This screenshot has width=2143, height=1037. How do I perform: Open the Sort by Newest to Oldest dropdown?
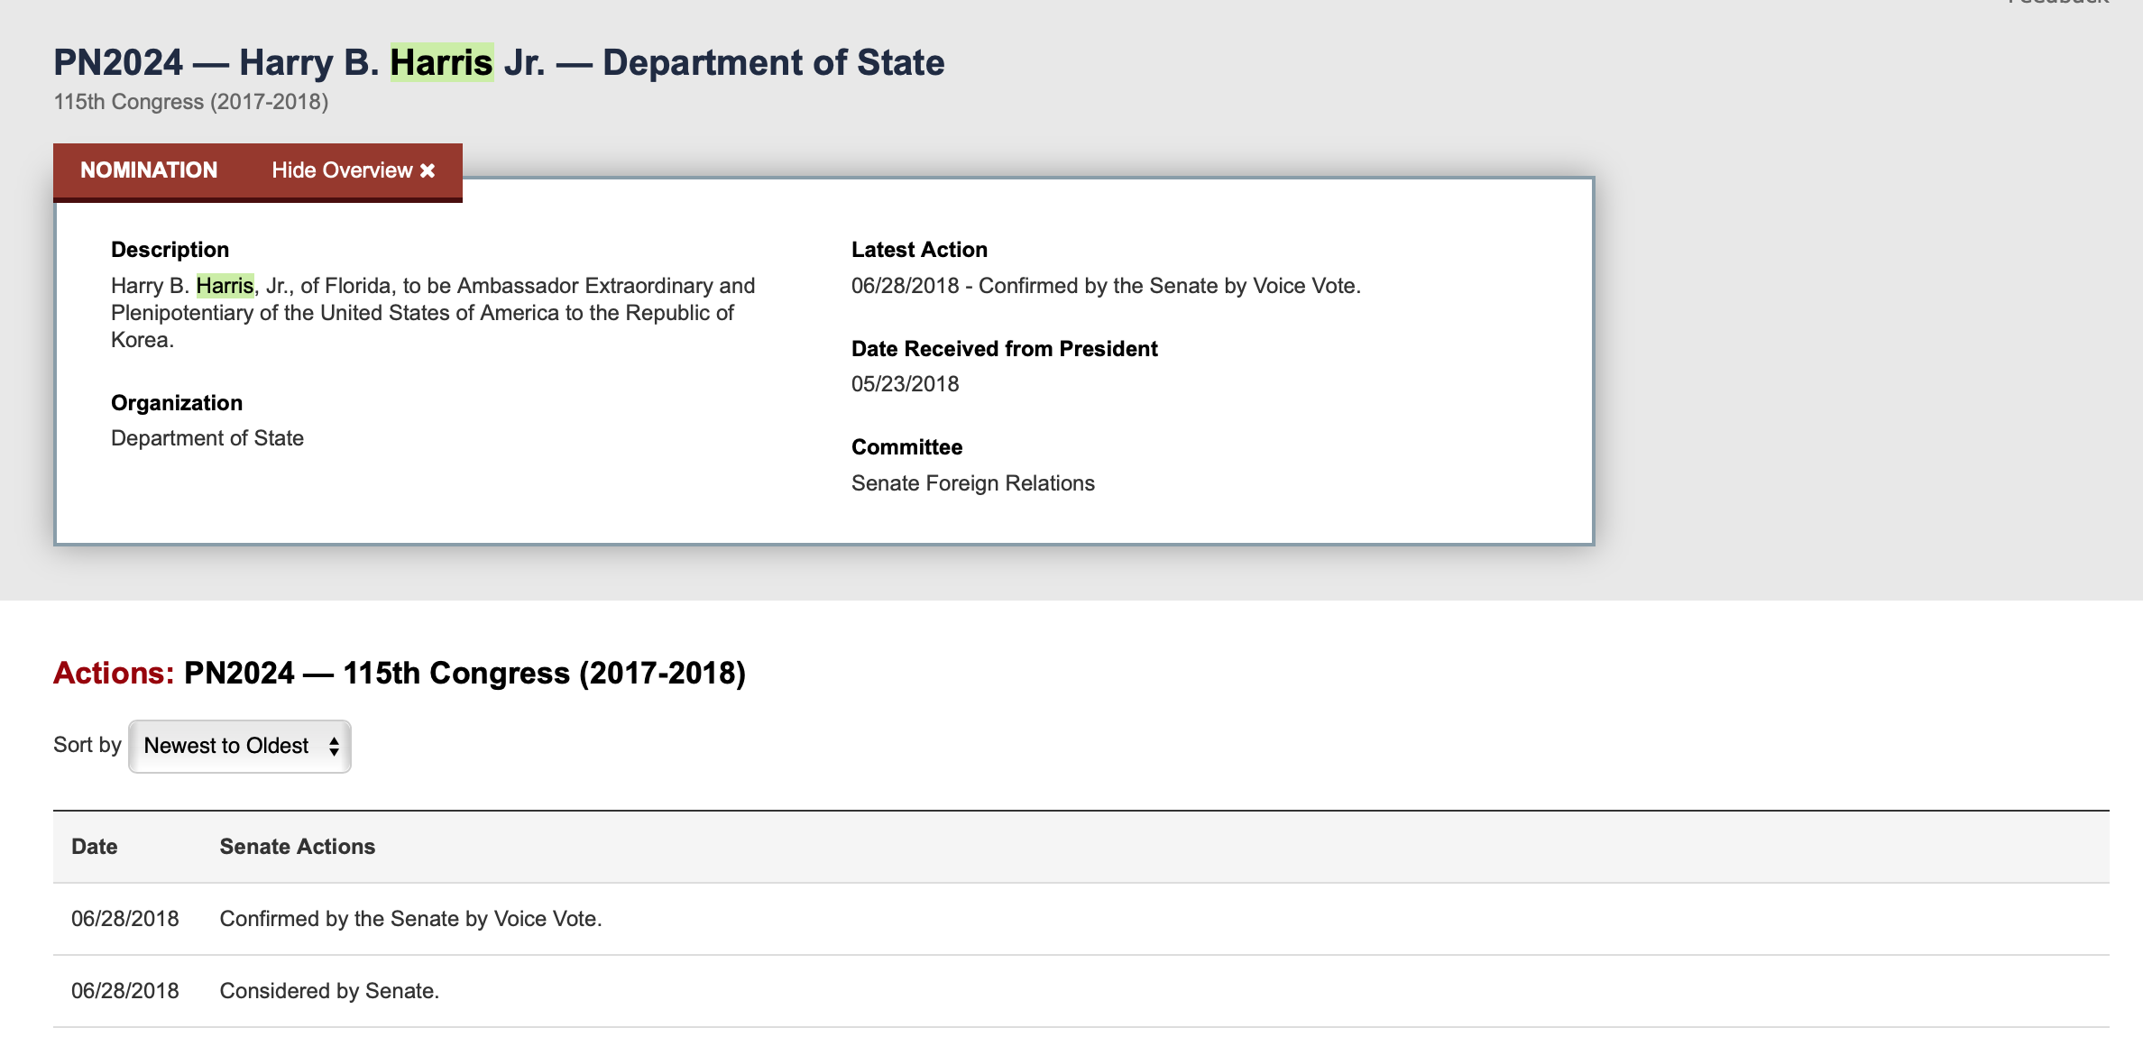coord(240,746)
